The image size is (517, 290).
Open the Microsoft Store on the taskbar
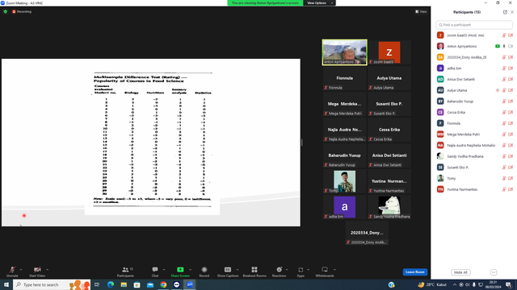[137, 284]
